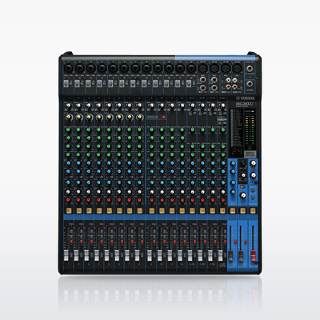Click the XLR input of stereo channel 13/14

point(202,69)
